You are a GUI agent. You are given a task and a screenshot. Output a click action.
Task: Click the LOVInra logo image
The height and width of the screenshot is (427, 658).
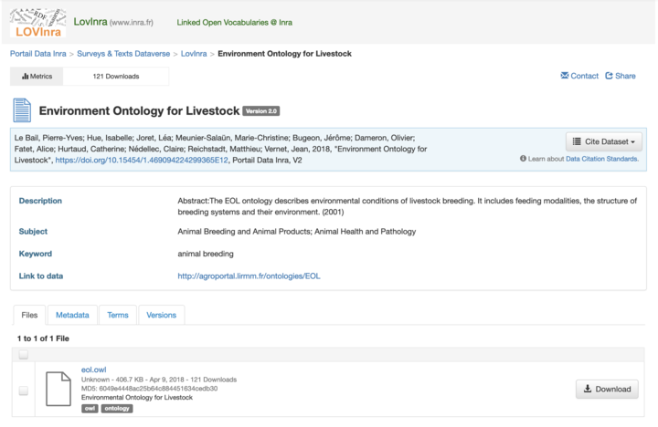(x=37, y=22)
